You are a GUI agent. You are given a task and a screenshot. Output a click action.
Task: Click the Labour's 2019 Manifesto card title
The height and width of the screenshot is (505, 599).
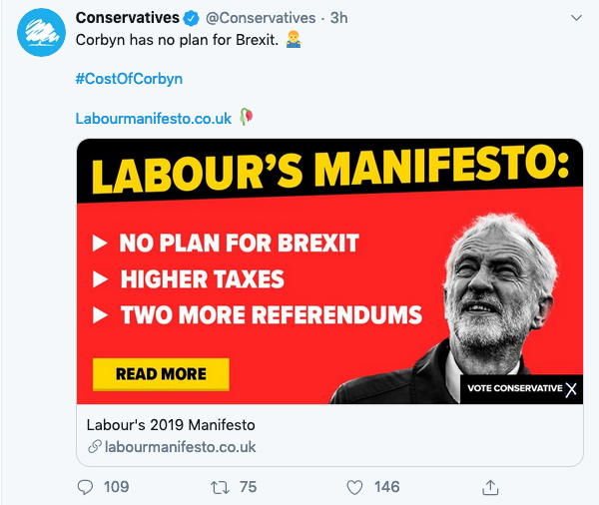coord(171,423)
